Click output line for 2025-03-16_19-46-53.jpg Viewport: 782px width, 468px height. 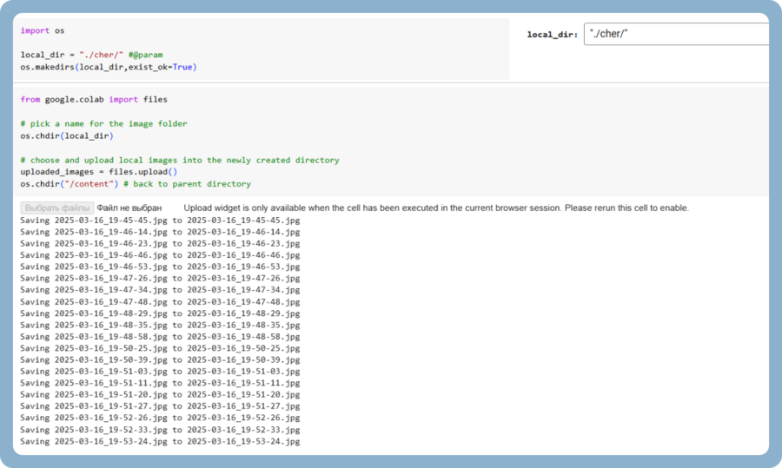pos(160,267)
